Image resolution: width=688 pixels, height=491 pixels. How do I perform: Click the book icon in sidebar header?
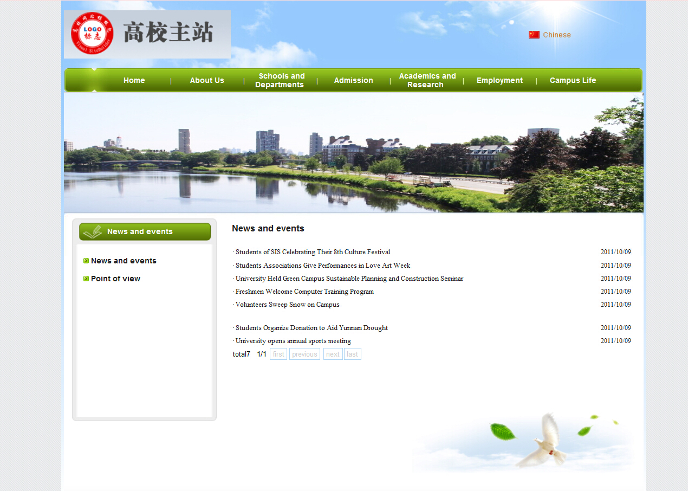coord(93,231)
